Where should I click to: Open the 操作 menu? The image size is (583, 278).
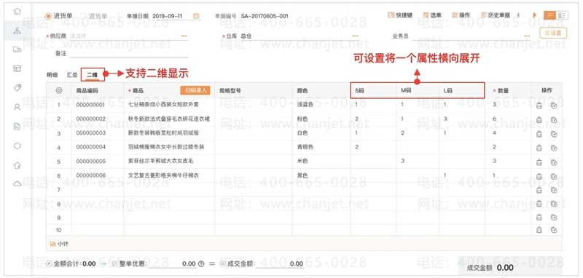461,15
